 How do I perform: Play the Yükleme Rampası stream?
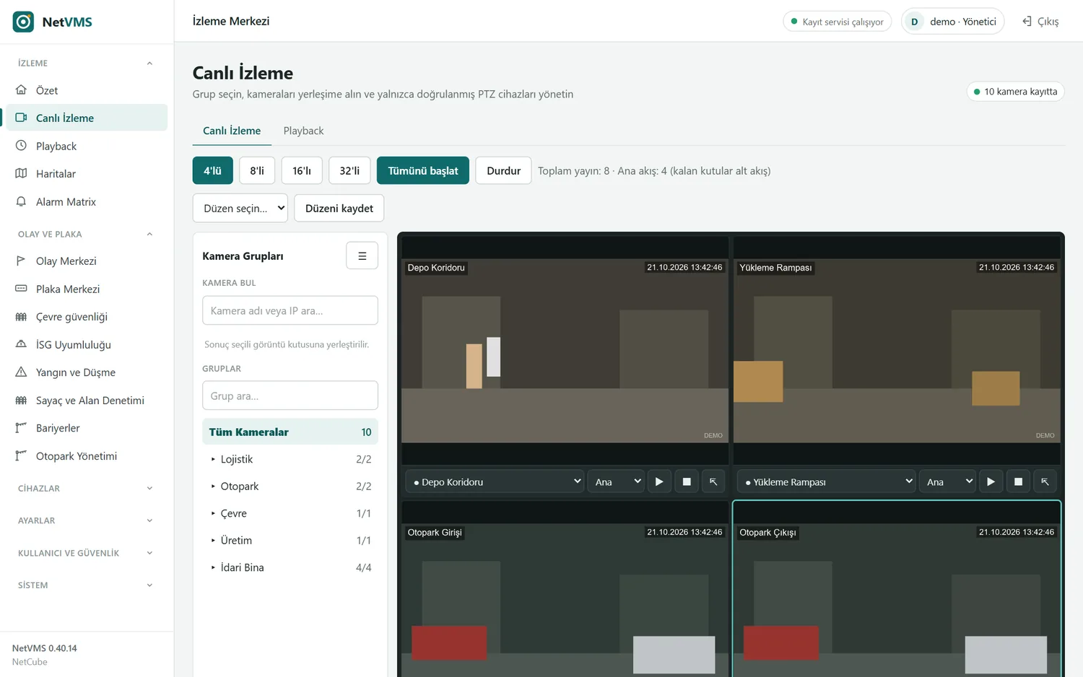pyautogui.click(x=991, y=481)
